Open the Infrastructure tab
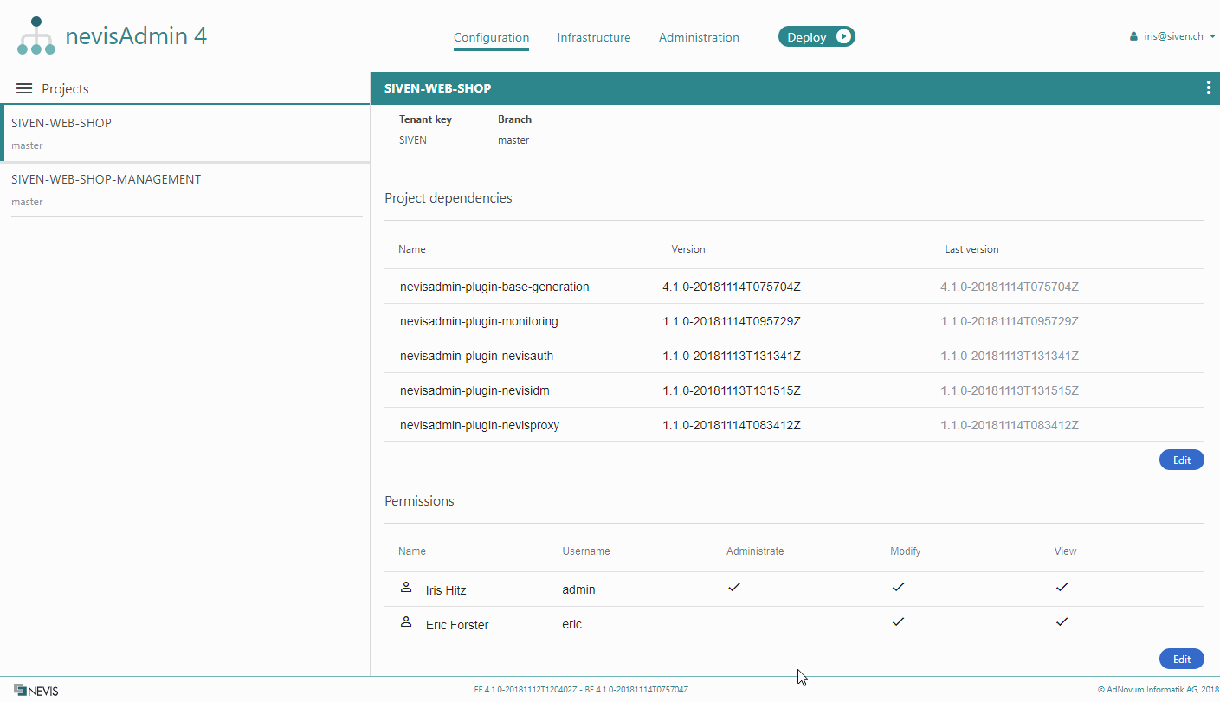 (594, 37)
